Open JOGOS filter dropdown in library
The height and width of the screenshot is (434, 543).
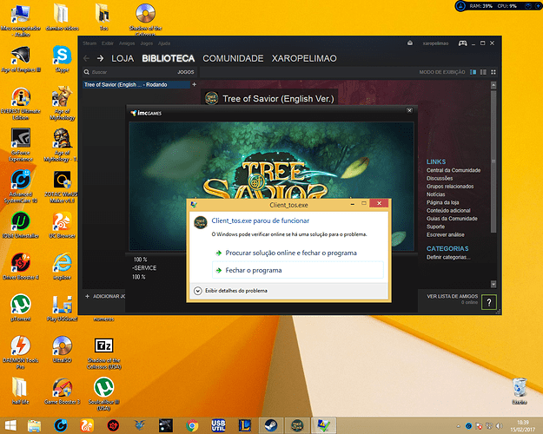point(185,72)
